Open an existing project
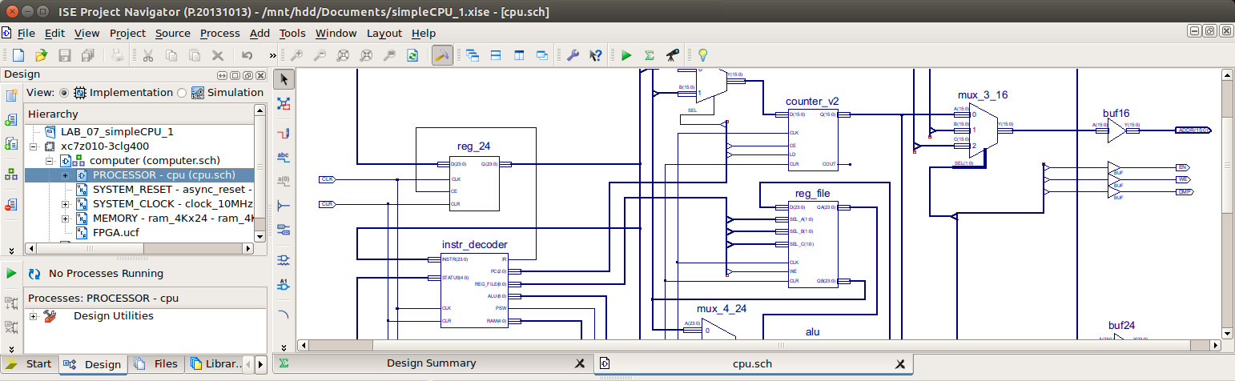Viewport: 1235px width, 381px height. (41, 55)
